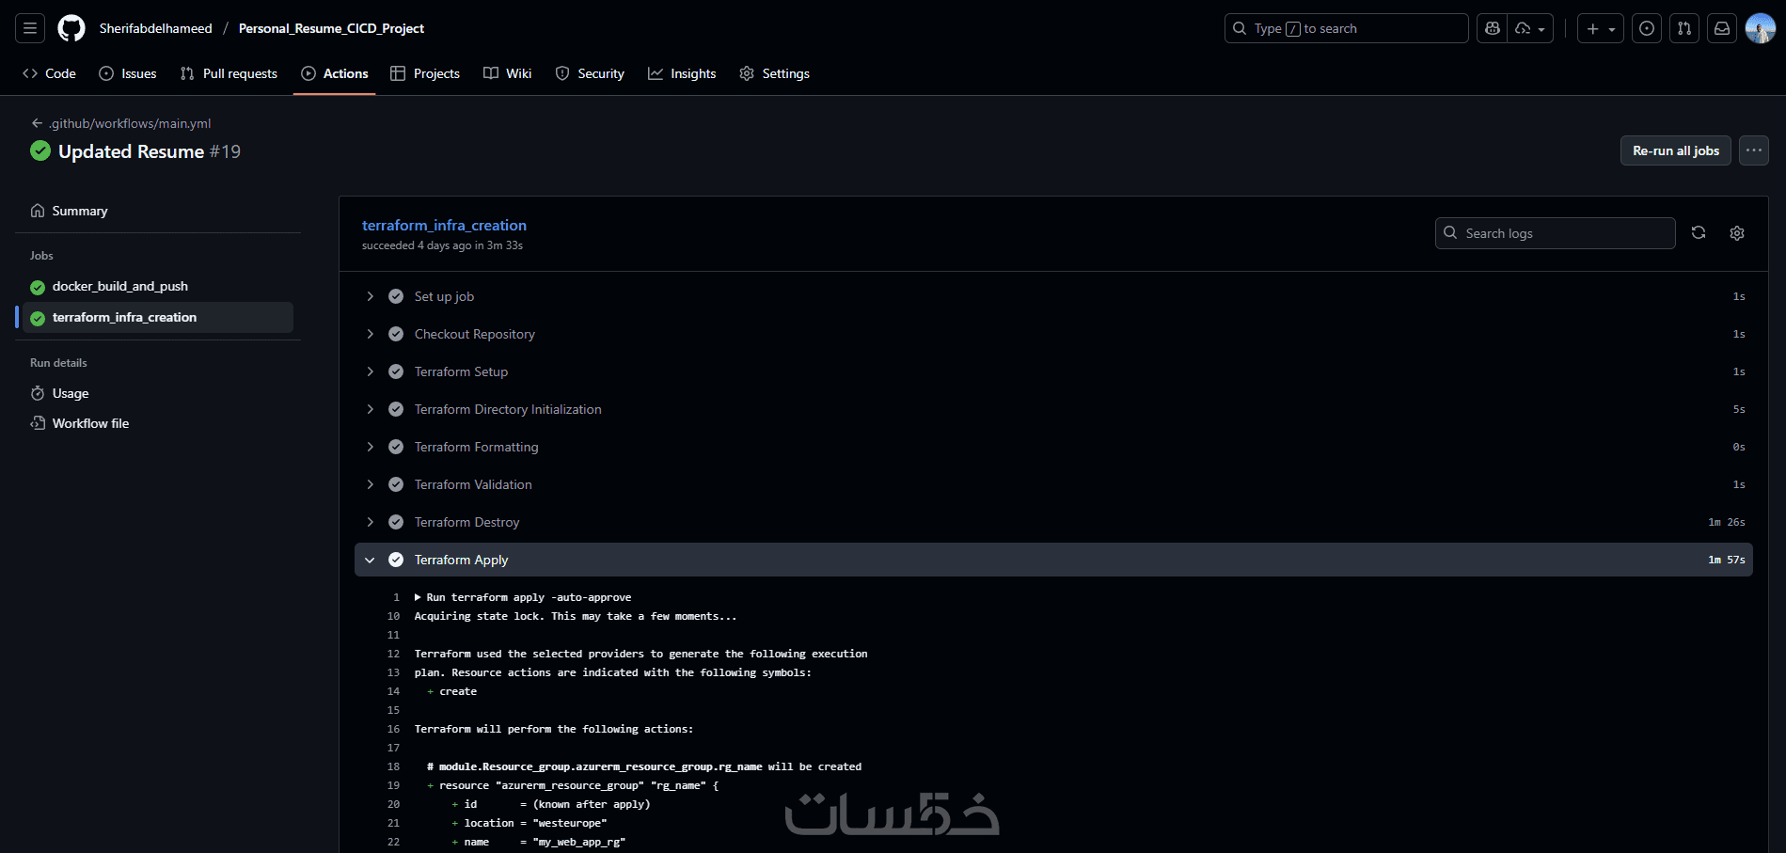This screenshot has width=1786, height=853.
Task: Open the Create new plus dropdown
Action: (1601, 28)
